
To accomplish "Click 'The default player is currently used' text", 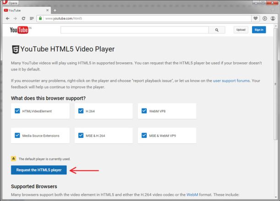I will [x=44, y=159].
